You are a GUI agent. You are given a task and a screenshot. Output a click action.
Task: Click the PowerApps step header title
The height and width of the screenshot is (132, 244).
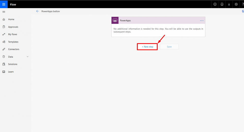click(x=125, y=20)
